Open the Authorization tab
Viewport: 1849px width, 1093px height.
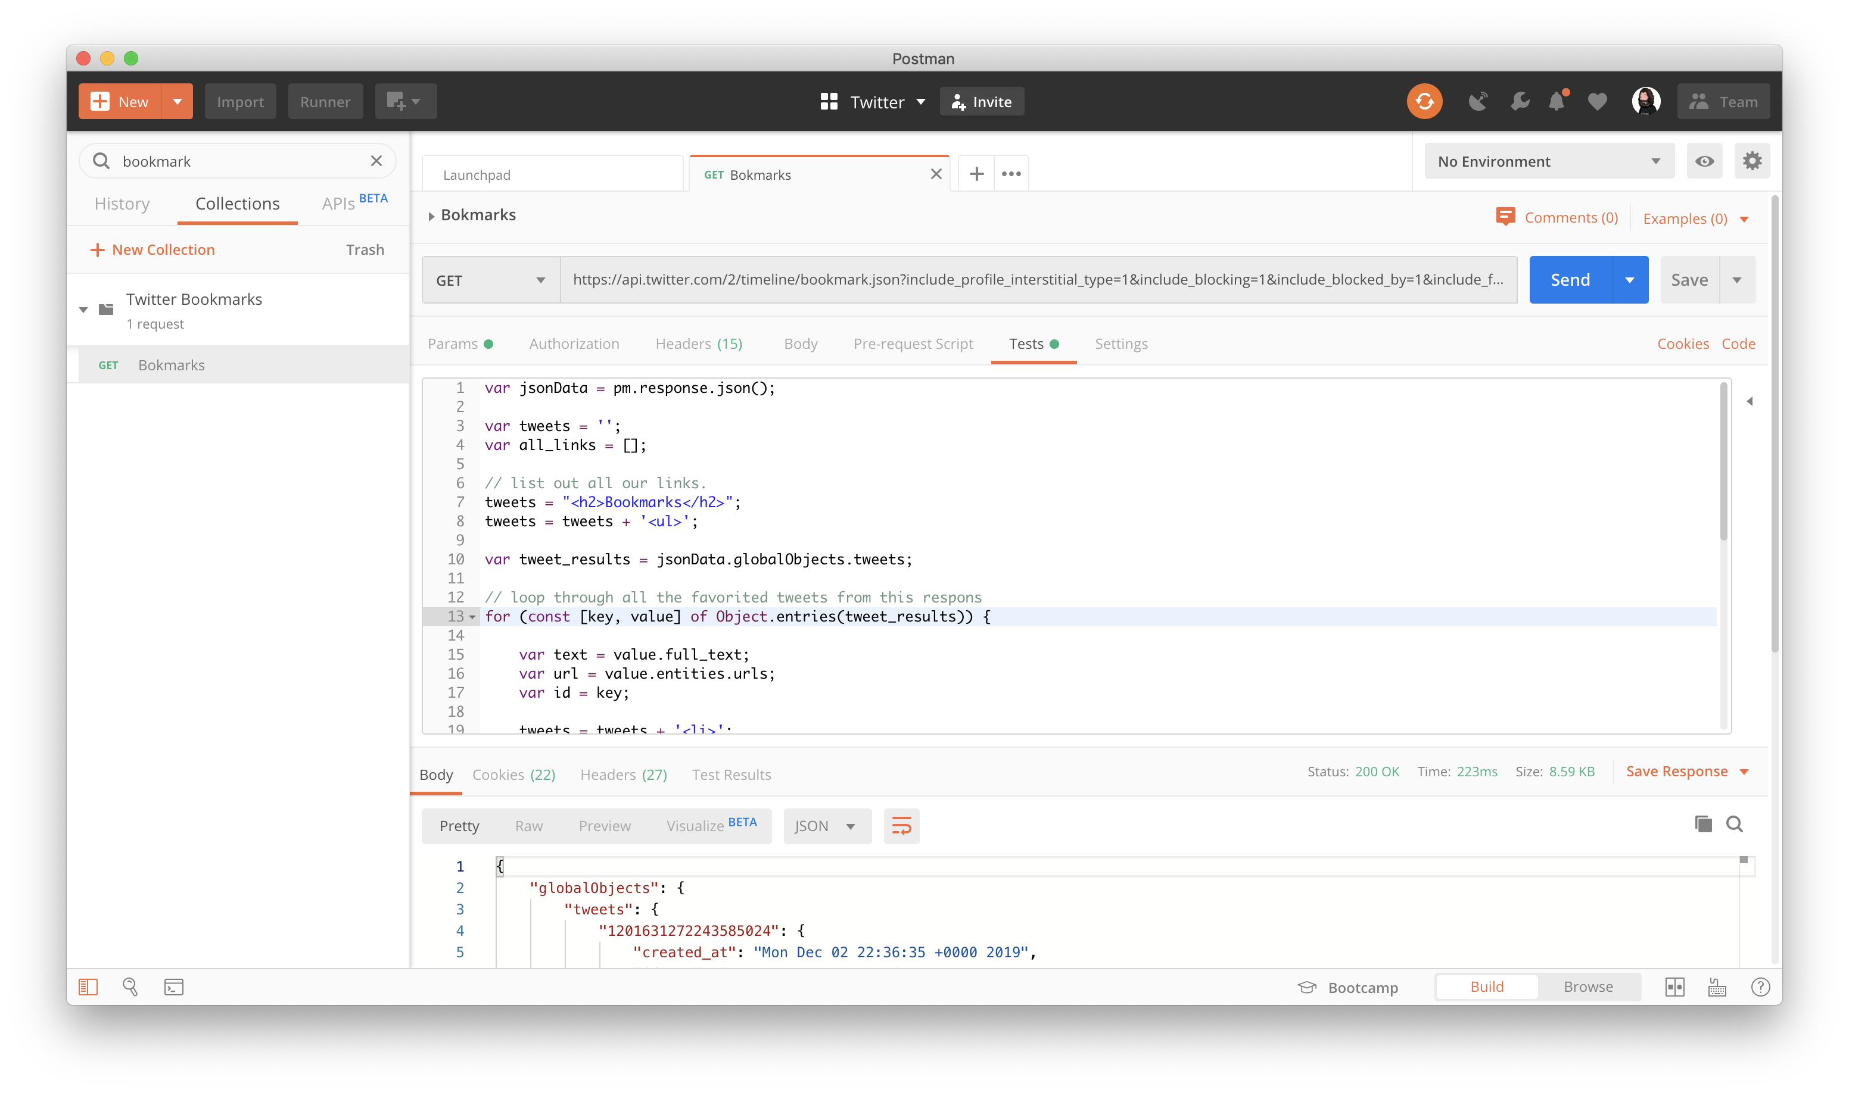[x=573, y=344]
